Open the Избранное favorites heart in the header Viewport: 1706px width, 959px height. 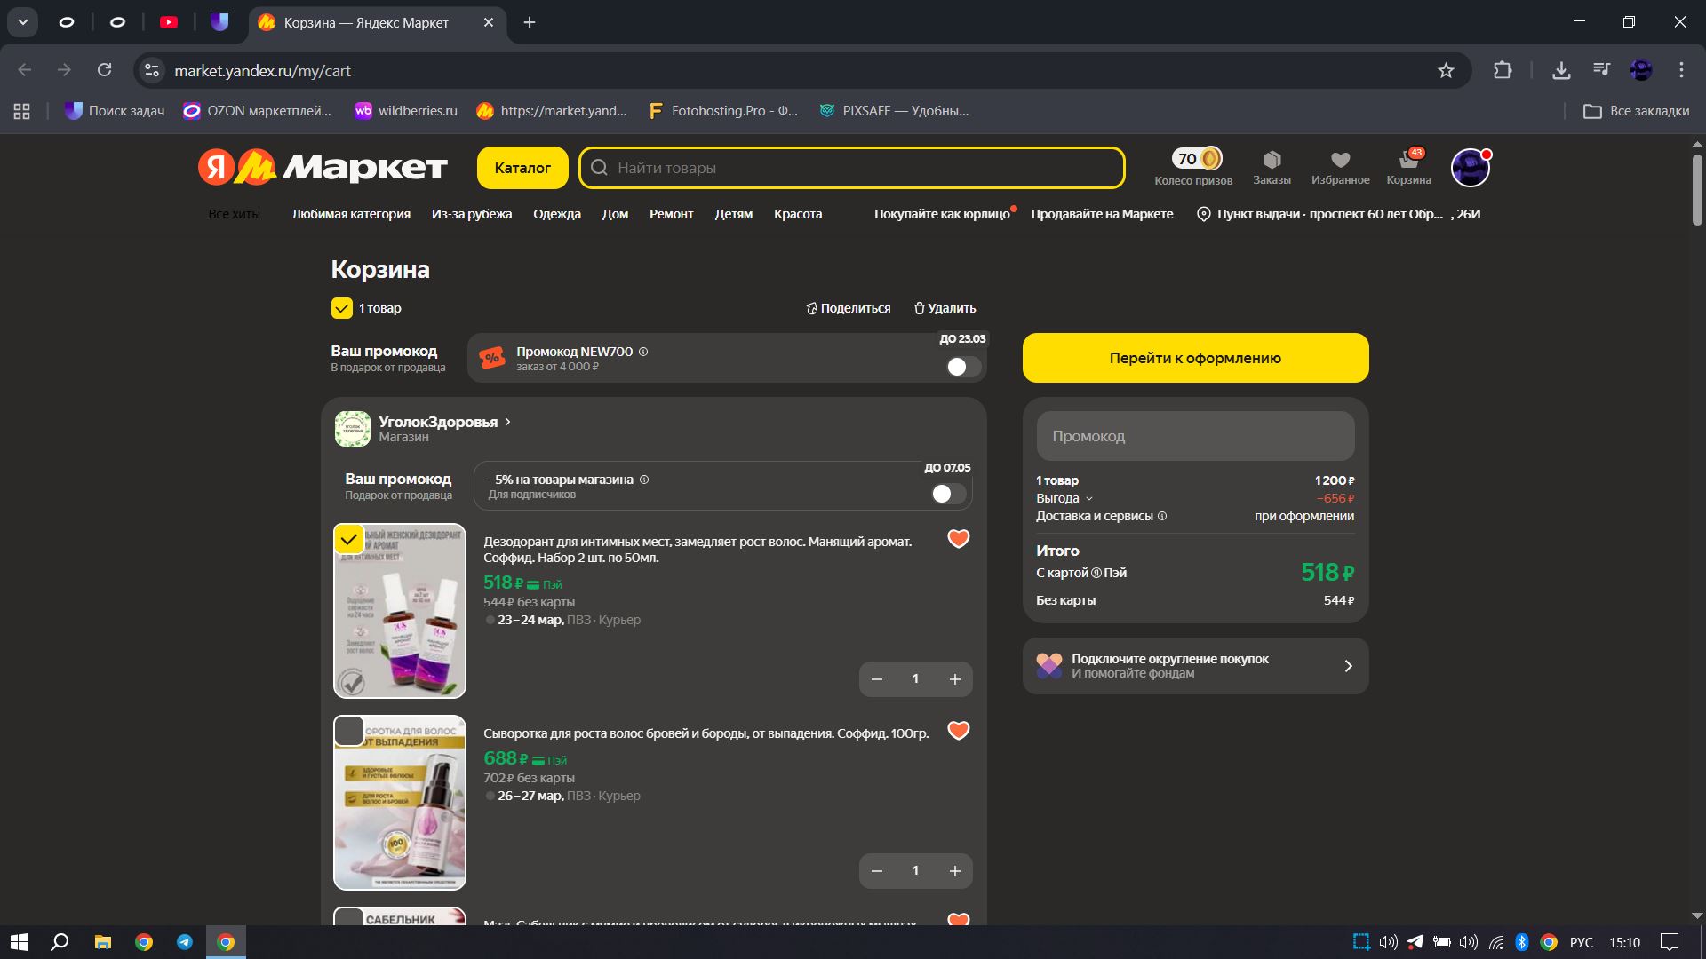pos(1340,160)
